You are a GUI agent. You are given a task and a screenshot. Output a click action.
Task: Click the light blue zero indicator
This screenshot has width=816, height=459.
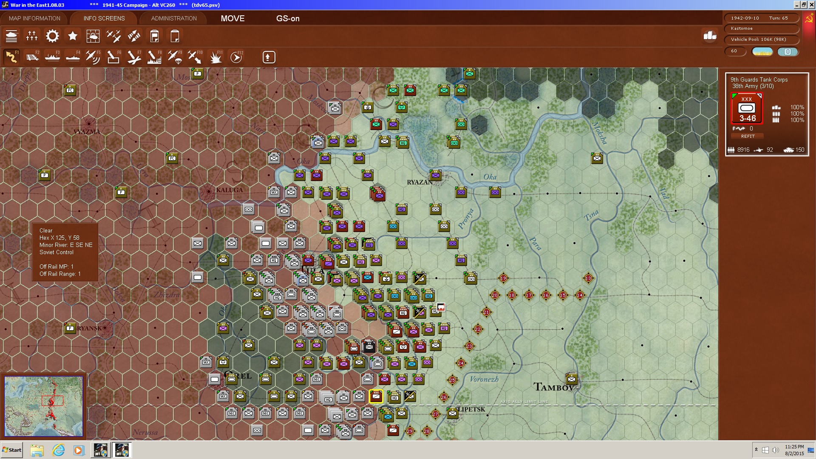click(788, 51)
